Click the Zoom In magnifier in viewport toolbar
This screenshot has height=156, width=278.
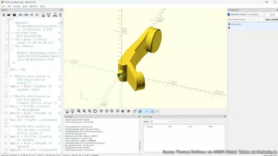[x=84, y=111]
